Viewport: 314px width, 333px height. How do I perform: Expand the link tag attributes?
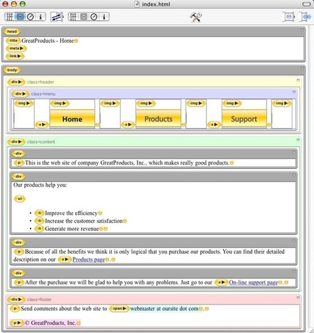15,56
